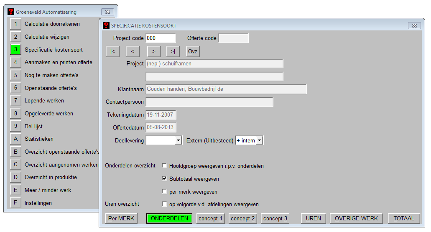The height and width of the screenshot is (232, 431).
Task: Go to previous record with < button
Action: point(133,51)
